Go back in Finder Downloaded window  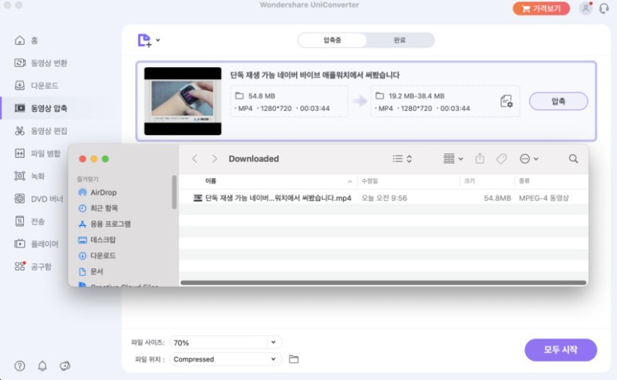click(195, 159)
